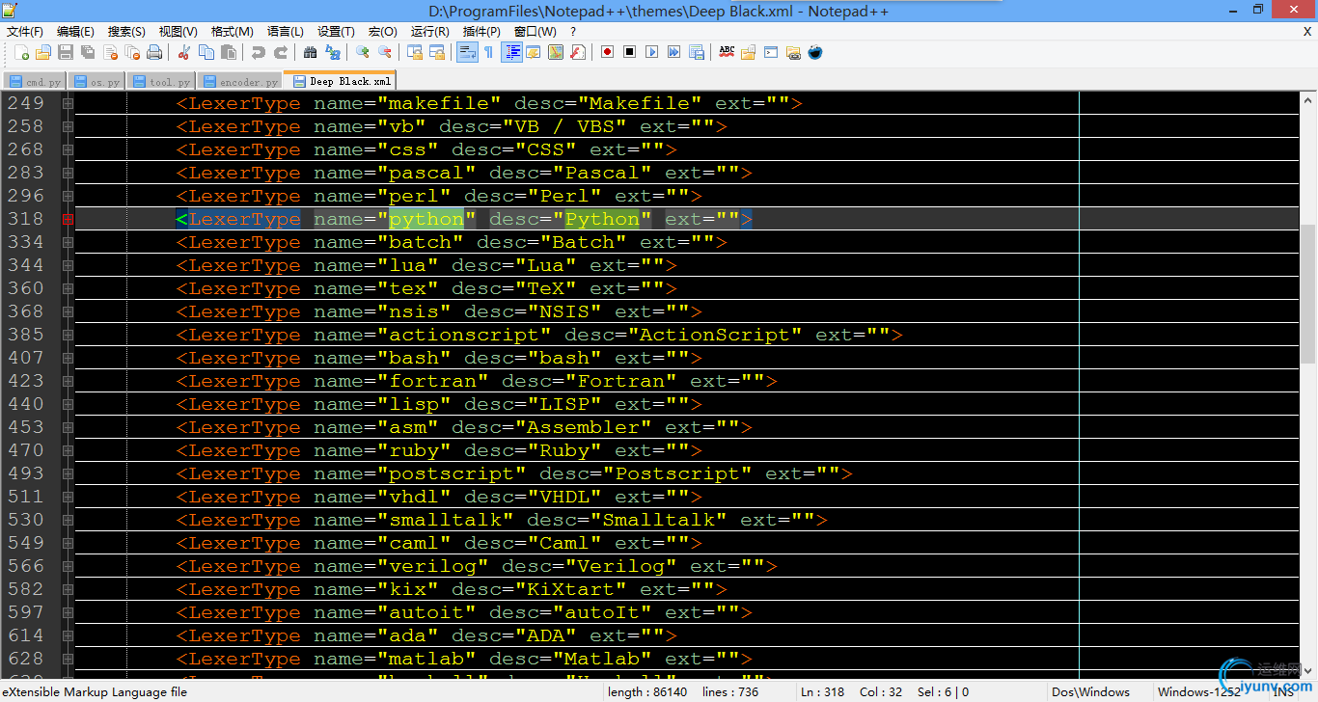Open the 语言(L) Language menu

click(x=285, y=32)
